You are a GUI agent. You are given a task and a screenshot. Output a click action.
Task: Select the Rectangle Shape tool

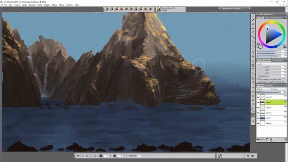253,66
